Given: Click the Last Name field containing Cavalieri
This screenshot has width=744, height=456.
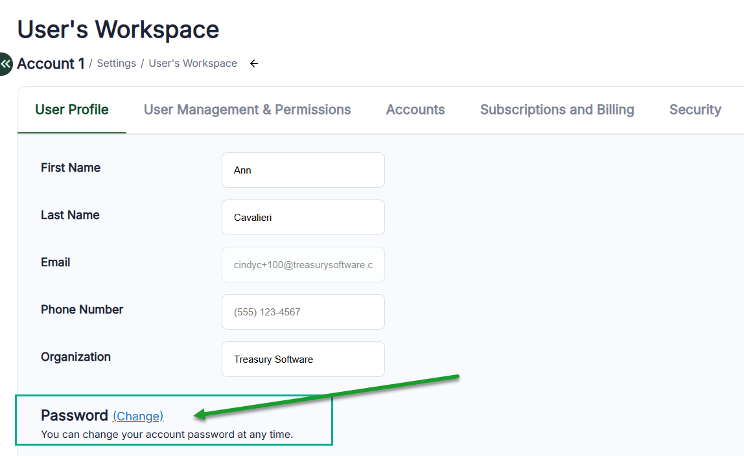Looking at the screenshot, I should pos(303,218).
